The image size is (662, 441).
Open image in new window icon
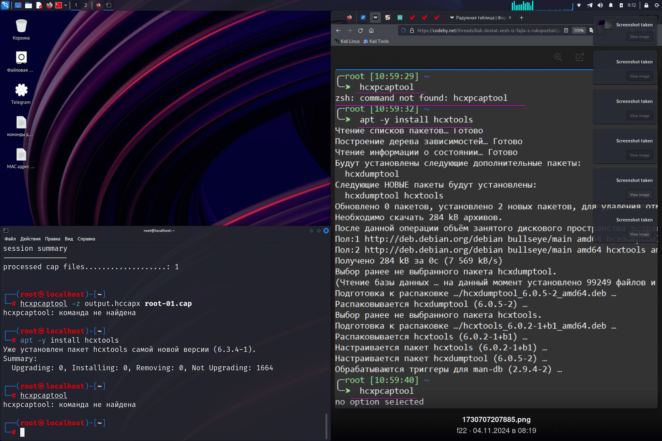tap(580, 57)
